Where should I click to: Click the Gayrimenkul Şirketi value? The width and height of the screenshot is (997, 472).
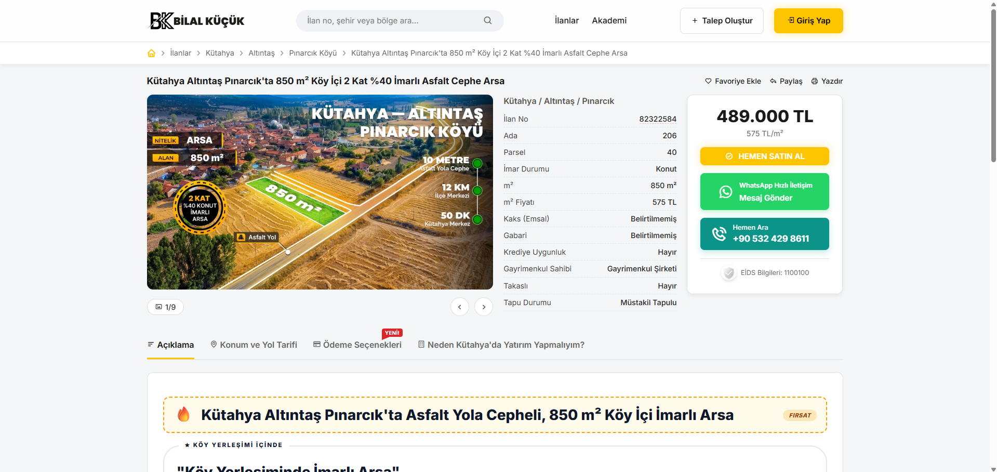[x=642, y=269]
